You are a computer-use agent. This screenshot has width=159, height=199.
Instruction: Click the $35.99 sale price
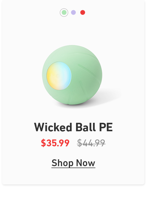[55, 143]
